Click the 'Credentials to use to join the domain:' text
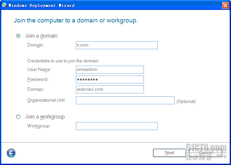231x165 pixels. [x=63, y=61]
